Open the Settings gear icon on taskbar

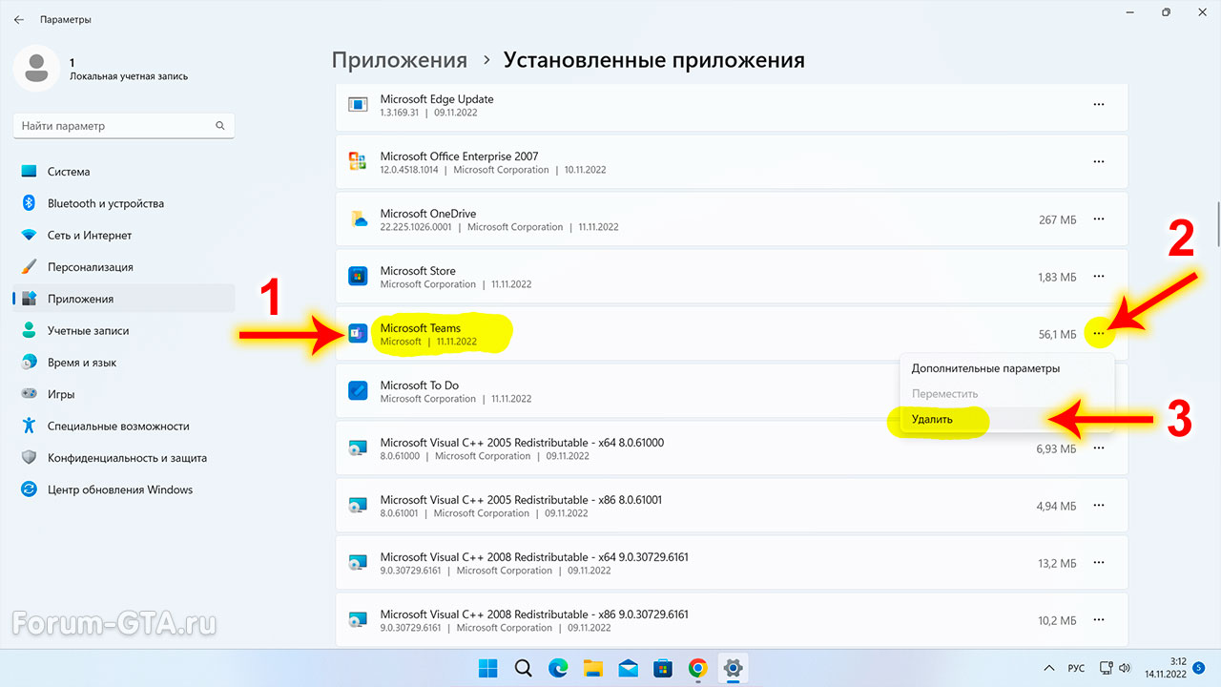point(734,667)
